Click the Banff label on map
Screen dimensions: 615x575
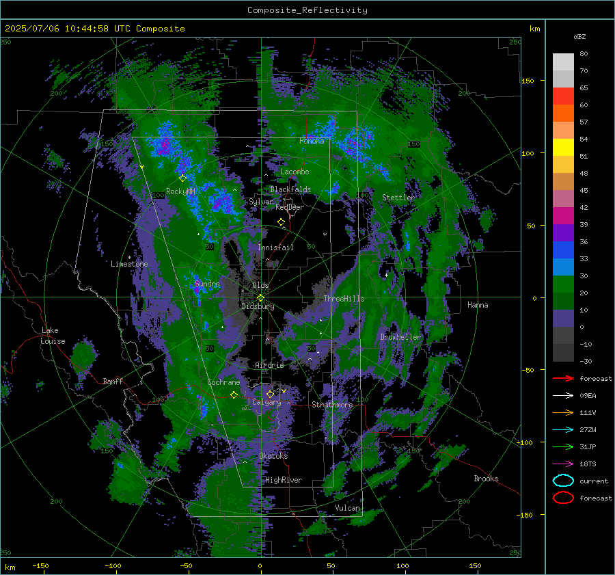coord(113,382)
